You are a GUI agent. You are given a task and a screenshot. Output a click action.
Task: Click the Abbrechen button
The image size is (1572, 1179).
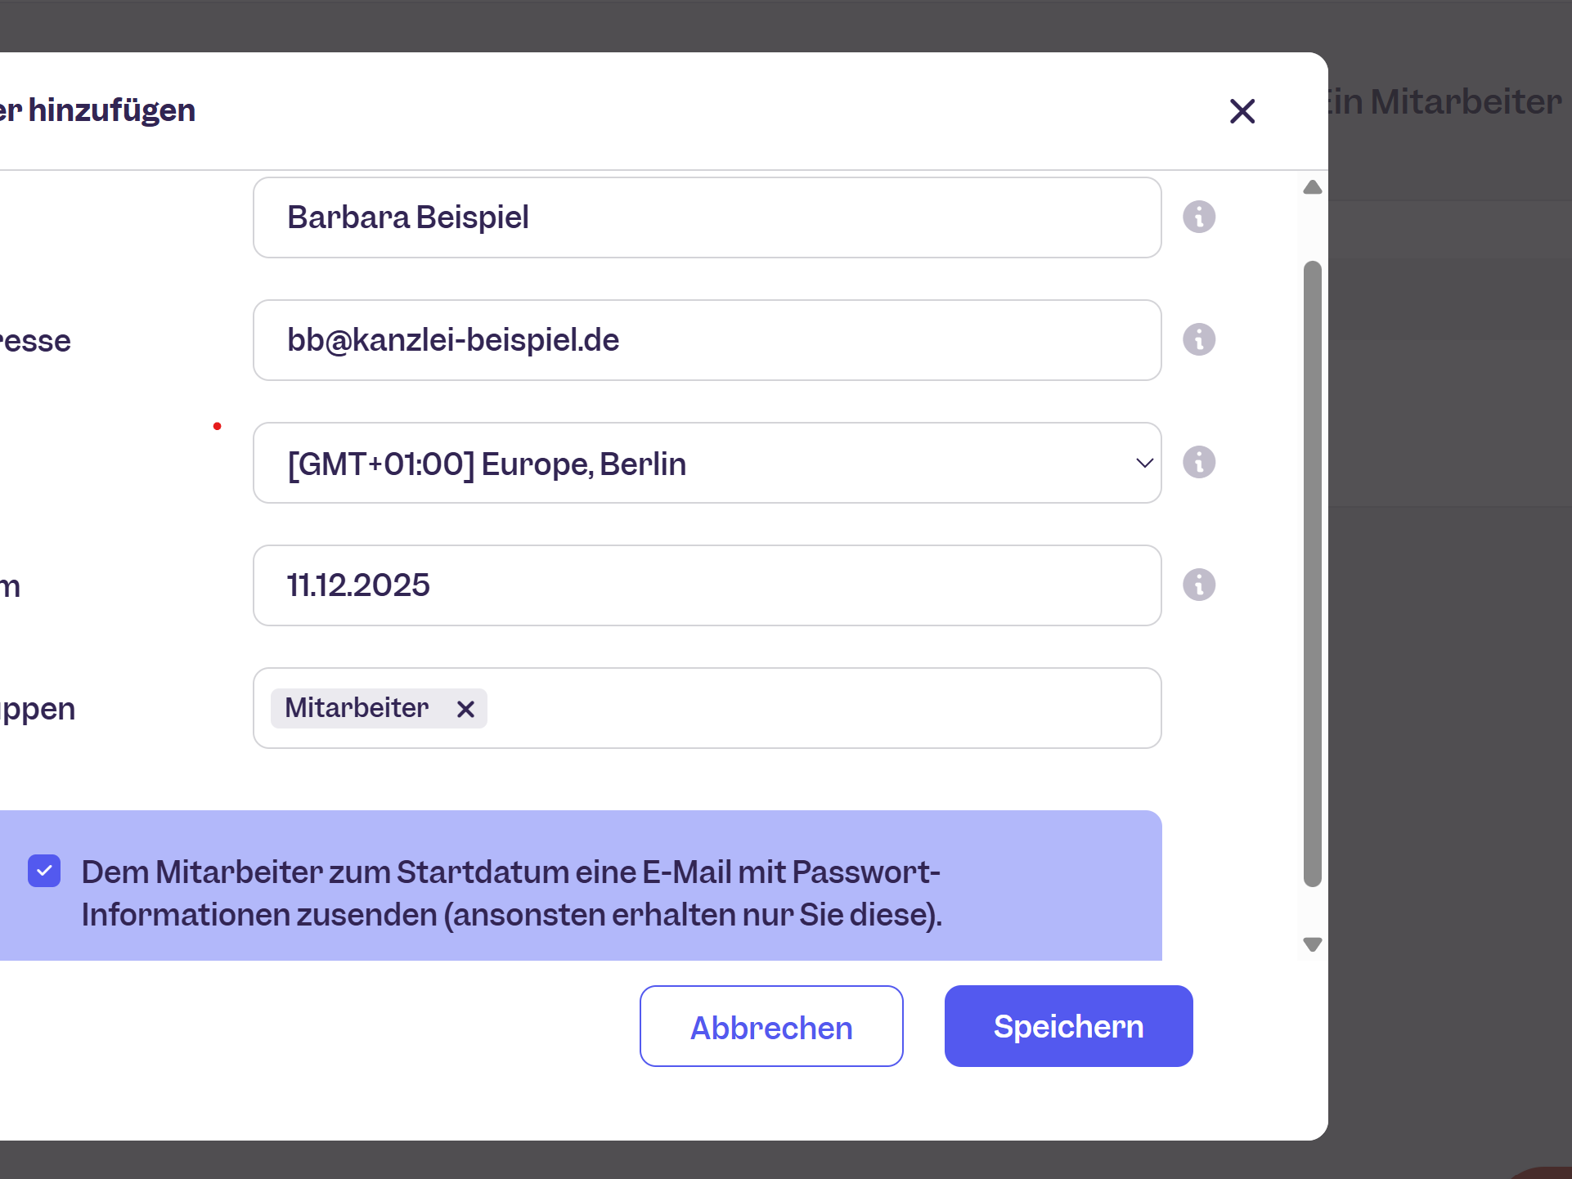click(x=771, y=1026)
